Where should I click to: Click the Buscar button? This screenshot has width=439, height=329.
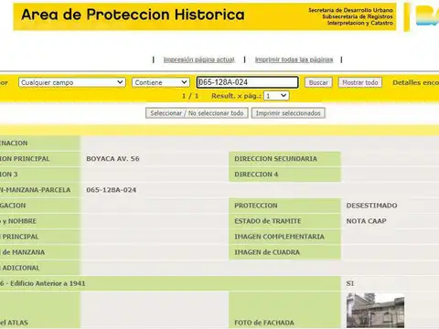click(318, 82)
